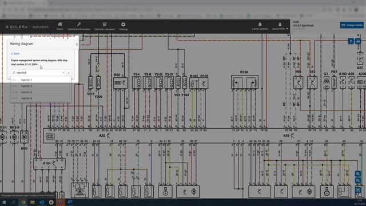
Task: Click injector component Y3-IV in the diagram
Action: click(169, 82)
